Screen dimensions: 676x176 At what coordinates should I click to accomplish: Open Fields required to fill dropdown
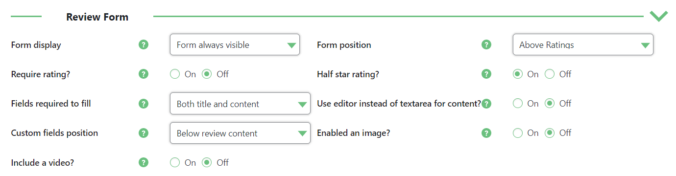(240, 104)
